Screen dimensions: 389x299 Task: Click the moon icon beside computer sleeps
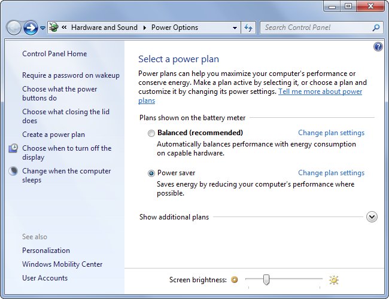13,171
